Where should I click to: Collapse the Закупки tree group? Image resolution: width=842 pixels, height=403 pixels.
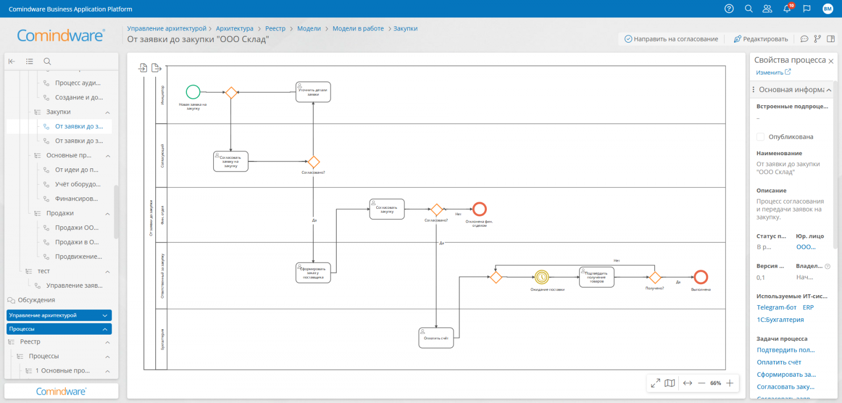(107, 112)
